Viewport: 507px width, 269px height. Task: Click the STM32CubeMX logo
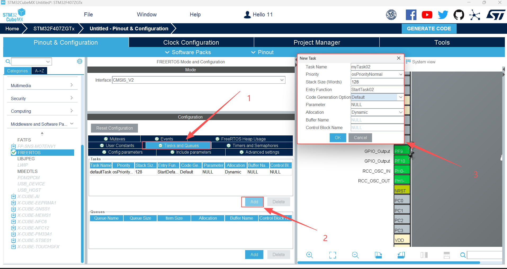click(x=14, y=15)
